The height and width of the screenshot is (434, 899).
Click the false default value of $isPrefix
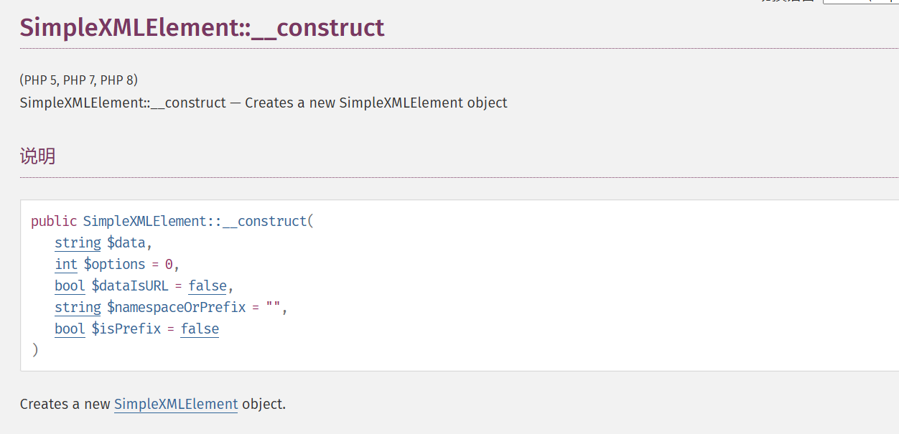point(200,329)
